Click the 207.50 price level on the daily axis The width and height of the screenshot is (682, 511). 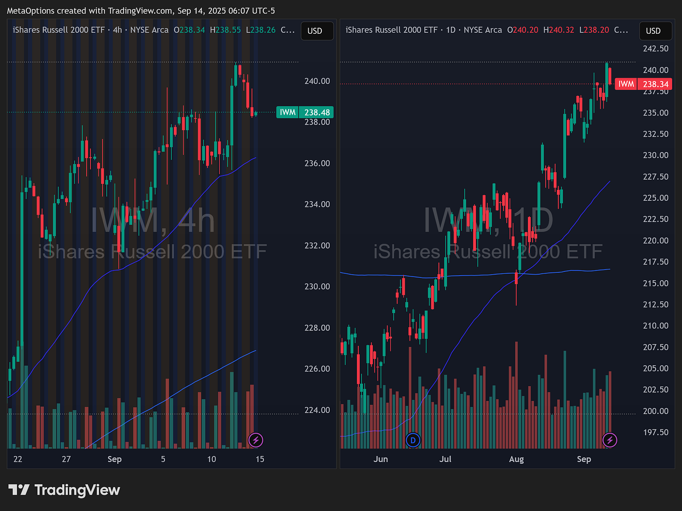click(656, 347)
